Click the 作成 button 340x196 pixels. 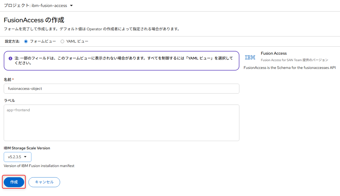pos(14,182)
